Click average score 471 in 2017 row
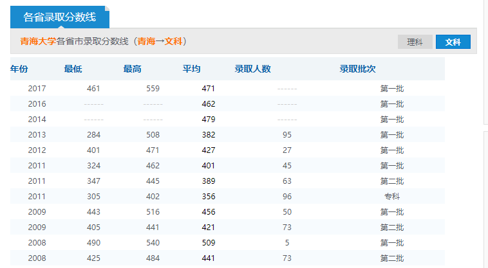Screen dimensions: 488x268 click(x=208, y=89)
